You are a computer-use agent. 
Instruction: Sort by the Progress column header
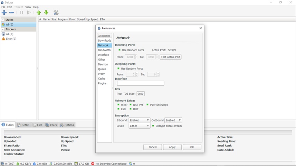tap(63, 19)
